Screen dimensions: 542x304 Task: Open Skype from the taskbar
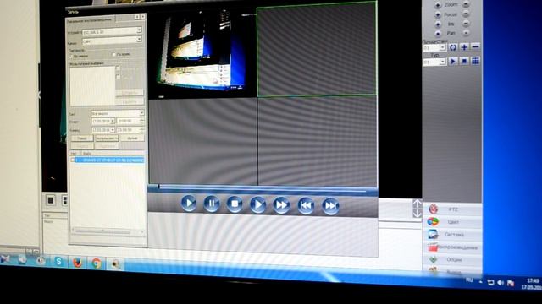pyautogui.click(x=58, y=262)
